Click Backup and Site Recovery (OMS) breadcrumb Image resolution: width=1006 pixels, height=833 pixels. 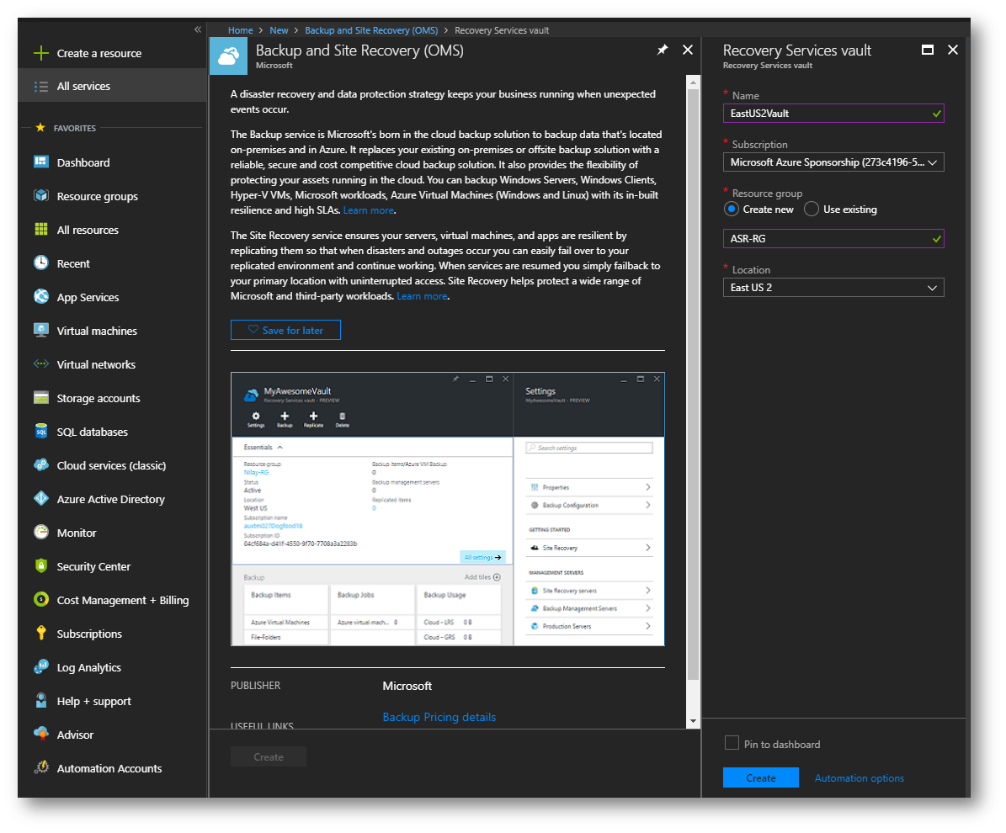371,30
